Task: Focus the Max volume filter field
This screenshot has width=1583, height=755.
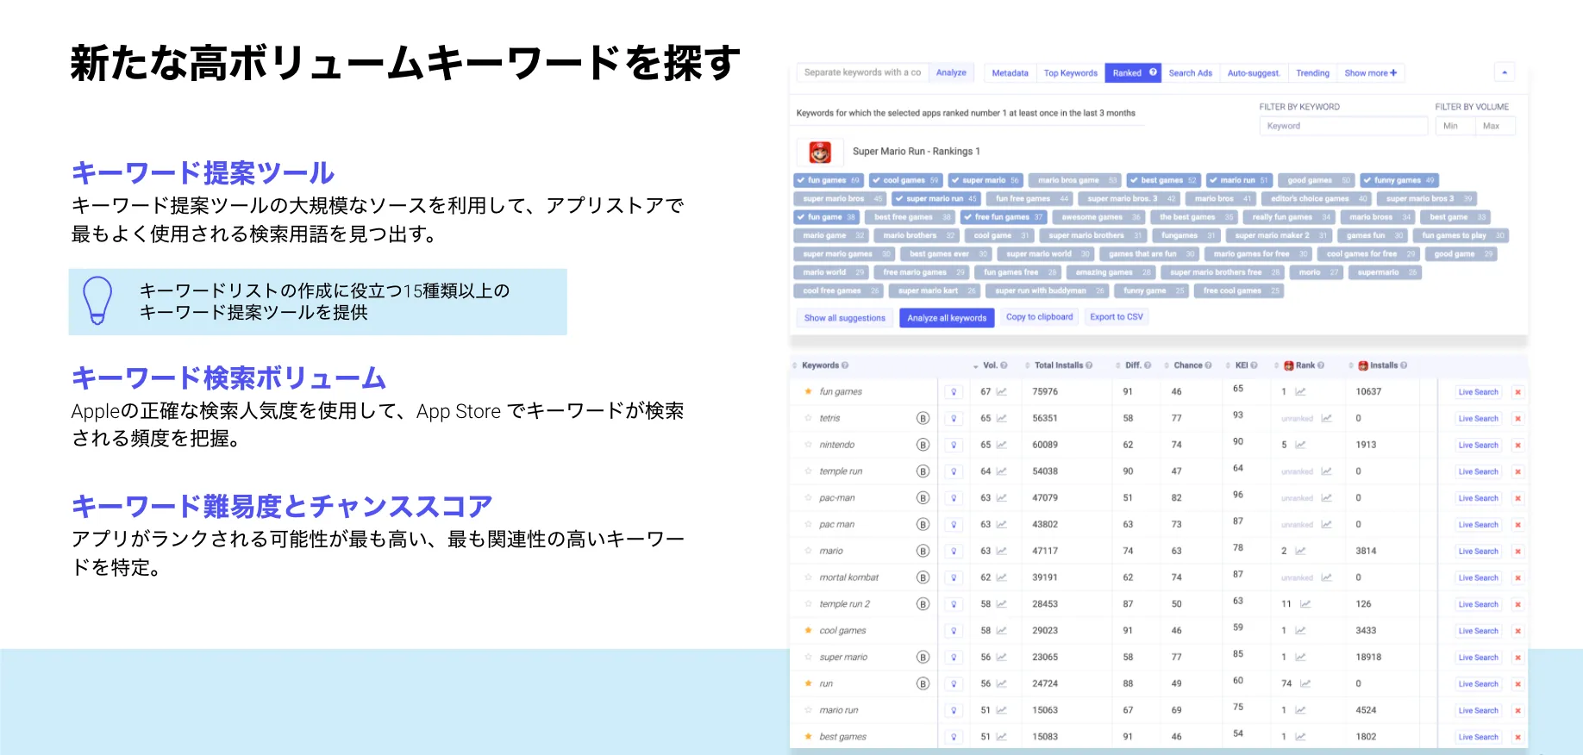Action: [x=1495, y=126]
